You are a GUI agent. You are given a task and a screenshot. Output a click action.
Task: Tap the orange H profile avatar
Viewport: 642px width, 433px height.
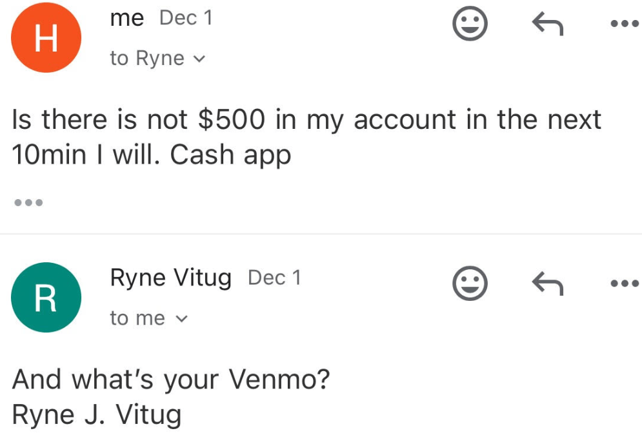pyautogui.click(x=46, y=38)
